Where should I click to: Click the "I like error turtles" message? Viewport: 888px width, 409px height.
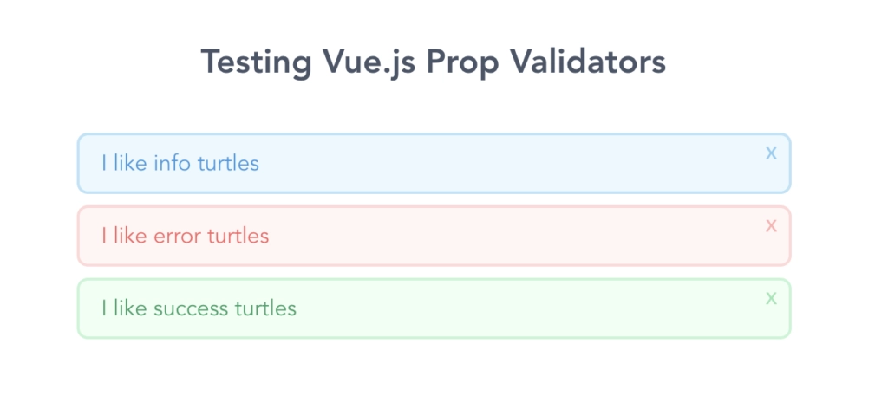(x=186, y=236)
